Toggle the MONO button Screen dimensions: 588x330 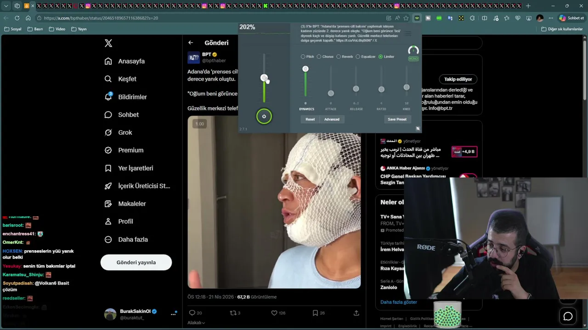pos(413,59)
